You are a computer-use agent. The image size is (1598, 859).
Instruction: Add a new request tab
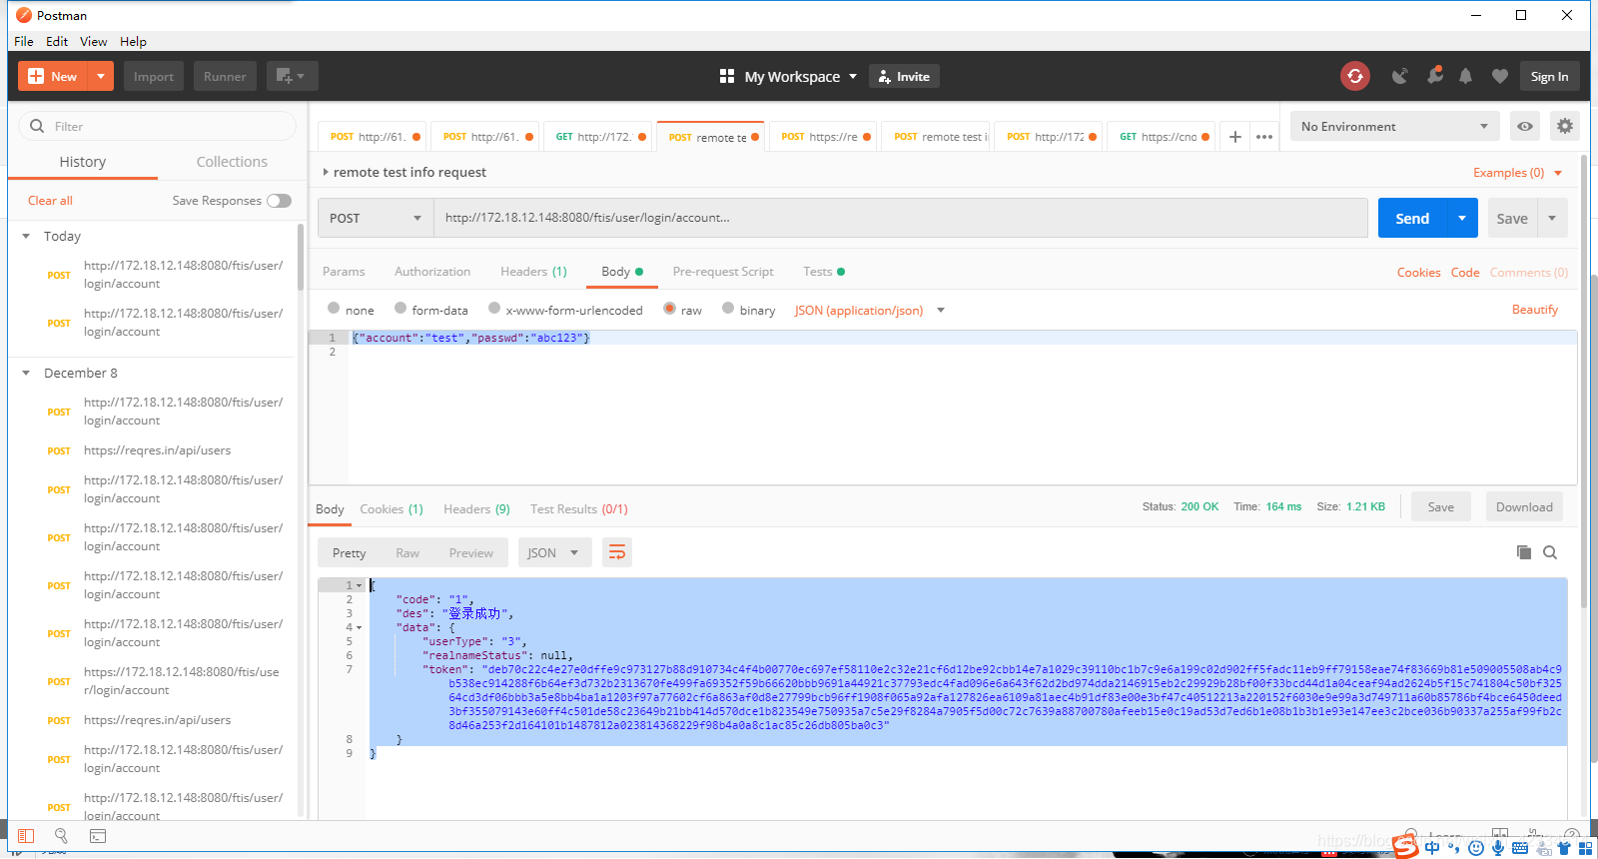click(1235, 137)
